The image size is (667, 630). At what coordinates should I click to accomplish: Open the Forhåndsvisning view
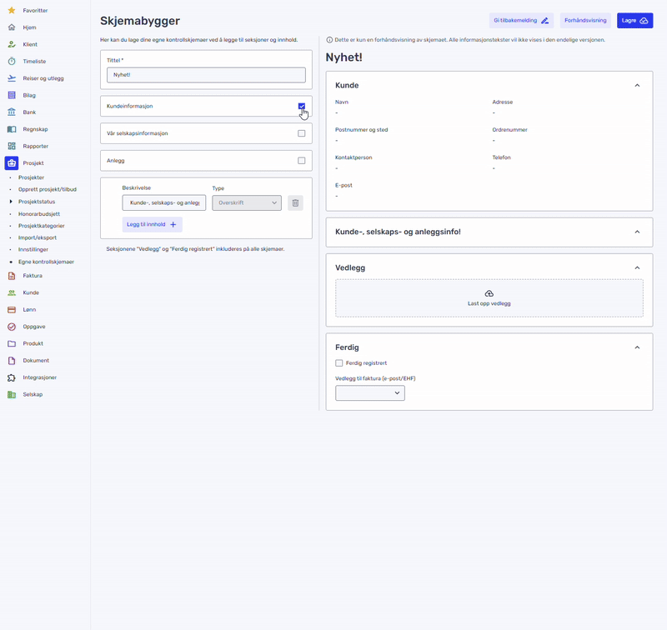pos(584,20)
